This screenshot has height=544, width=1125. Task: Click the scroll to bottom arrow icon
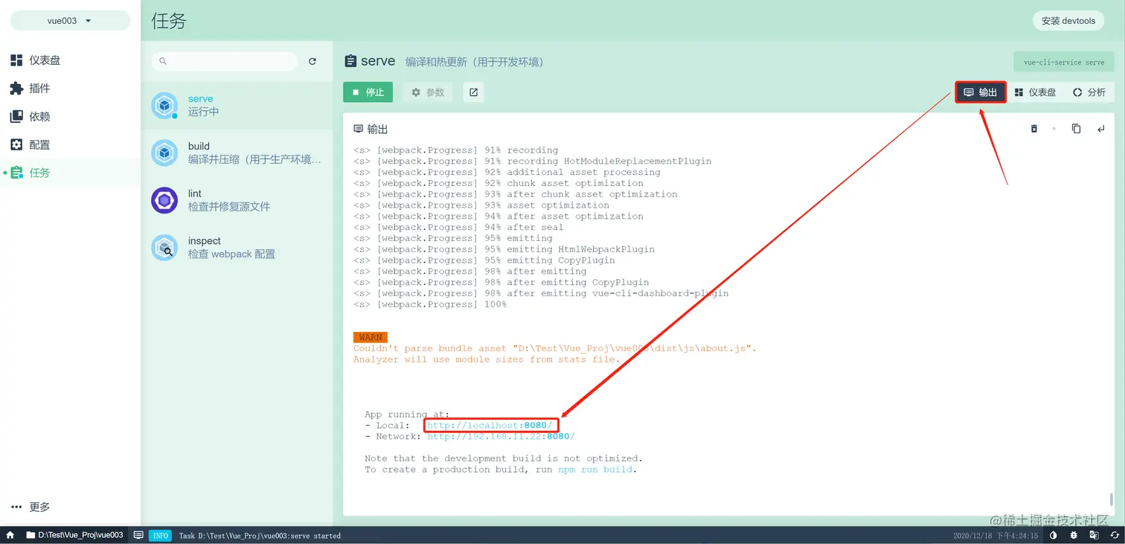1101,129
